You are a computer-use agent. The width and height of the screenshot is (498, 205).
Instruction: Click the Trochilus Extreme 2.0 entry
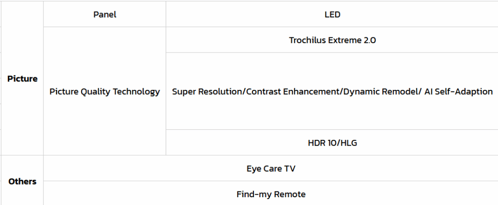(332, 40)
